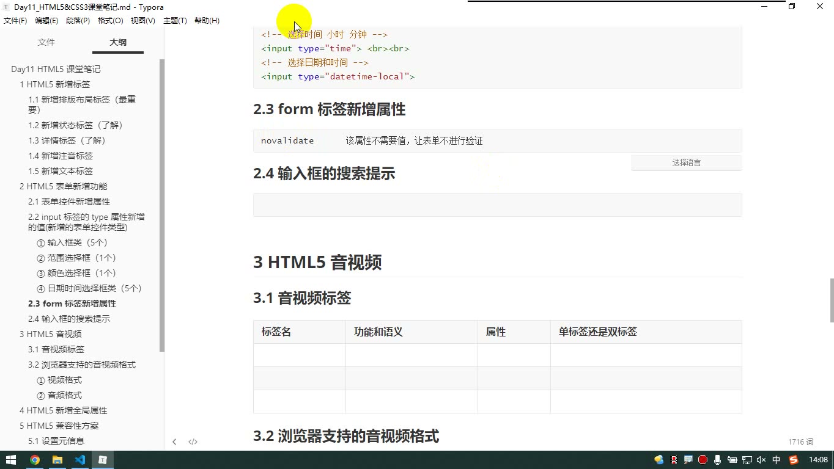The height and width of the screenshot is (469, 834).
Task: Select outline entry 2.3 form 标签新增属性
Action: pyautogui.click(x=72, y=304)
